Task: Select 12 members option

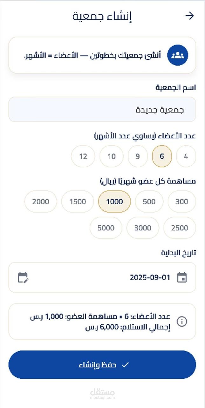Action: 83,157
